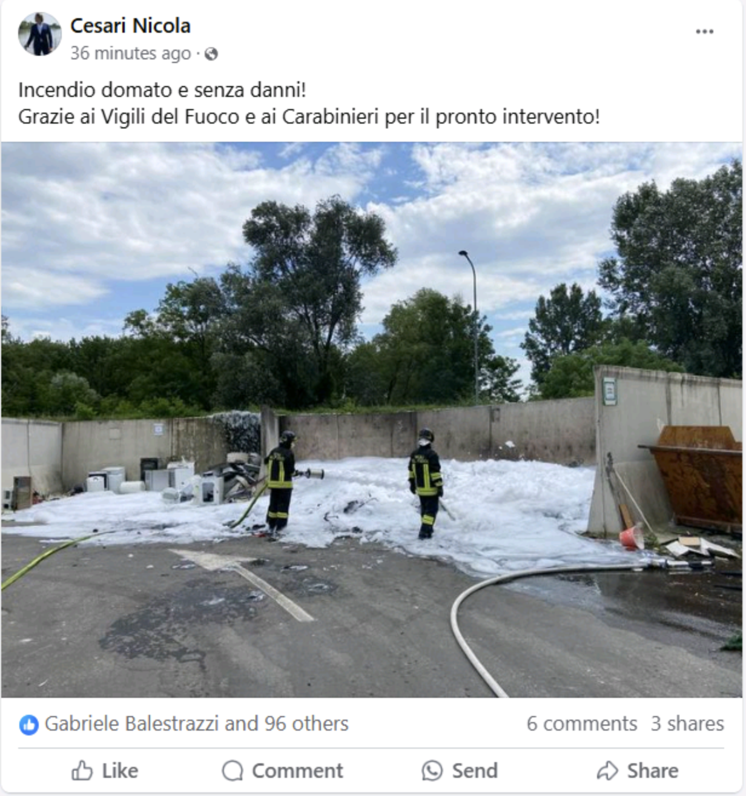
Task: Click the arrow icon beside Share
Action: [607, 771]
